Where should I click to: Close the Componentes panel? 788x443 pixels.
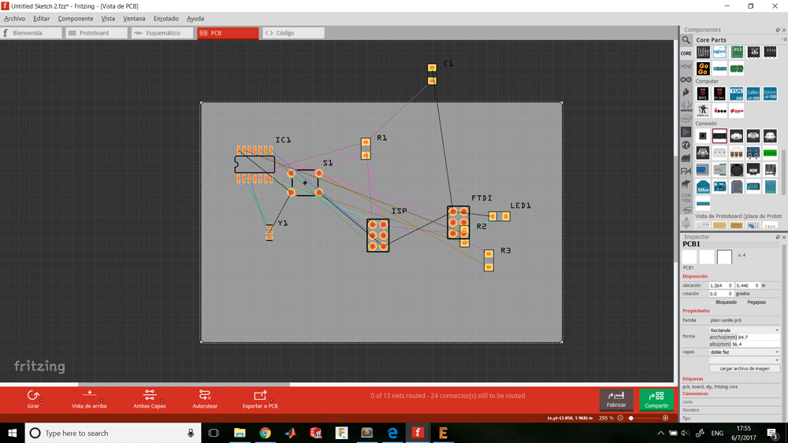pos(783,30)
